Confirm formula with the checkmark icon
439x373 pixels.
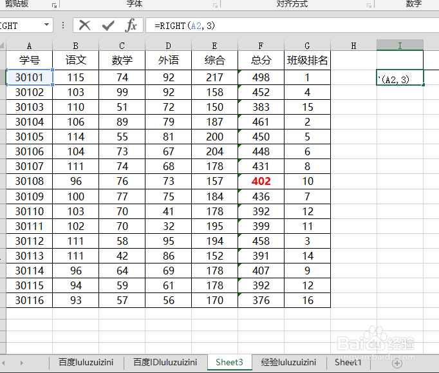(x=108, y=26)
